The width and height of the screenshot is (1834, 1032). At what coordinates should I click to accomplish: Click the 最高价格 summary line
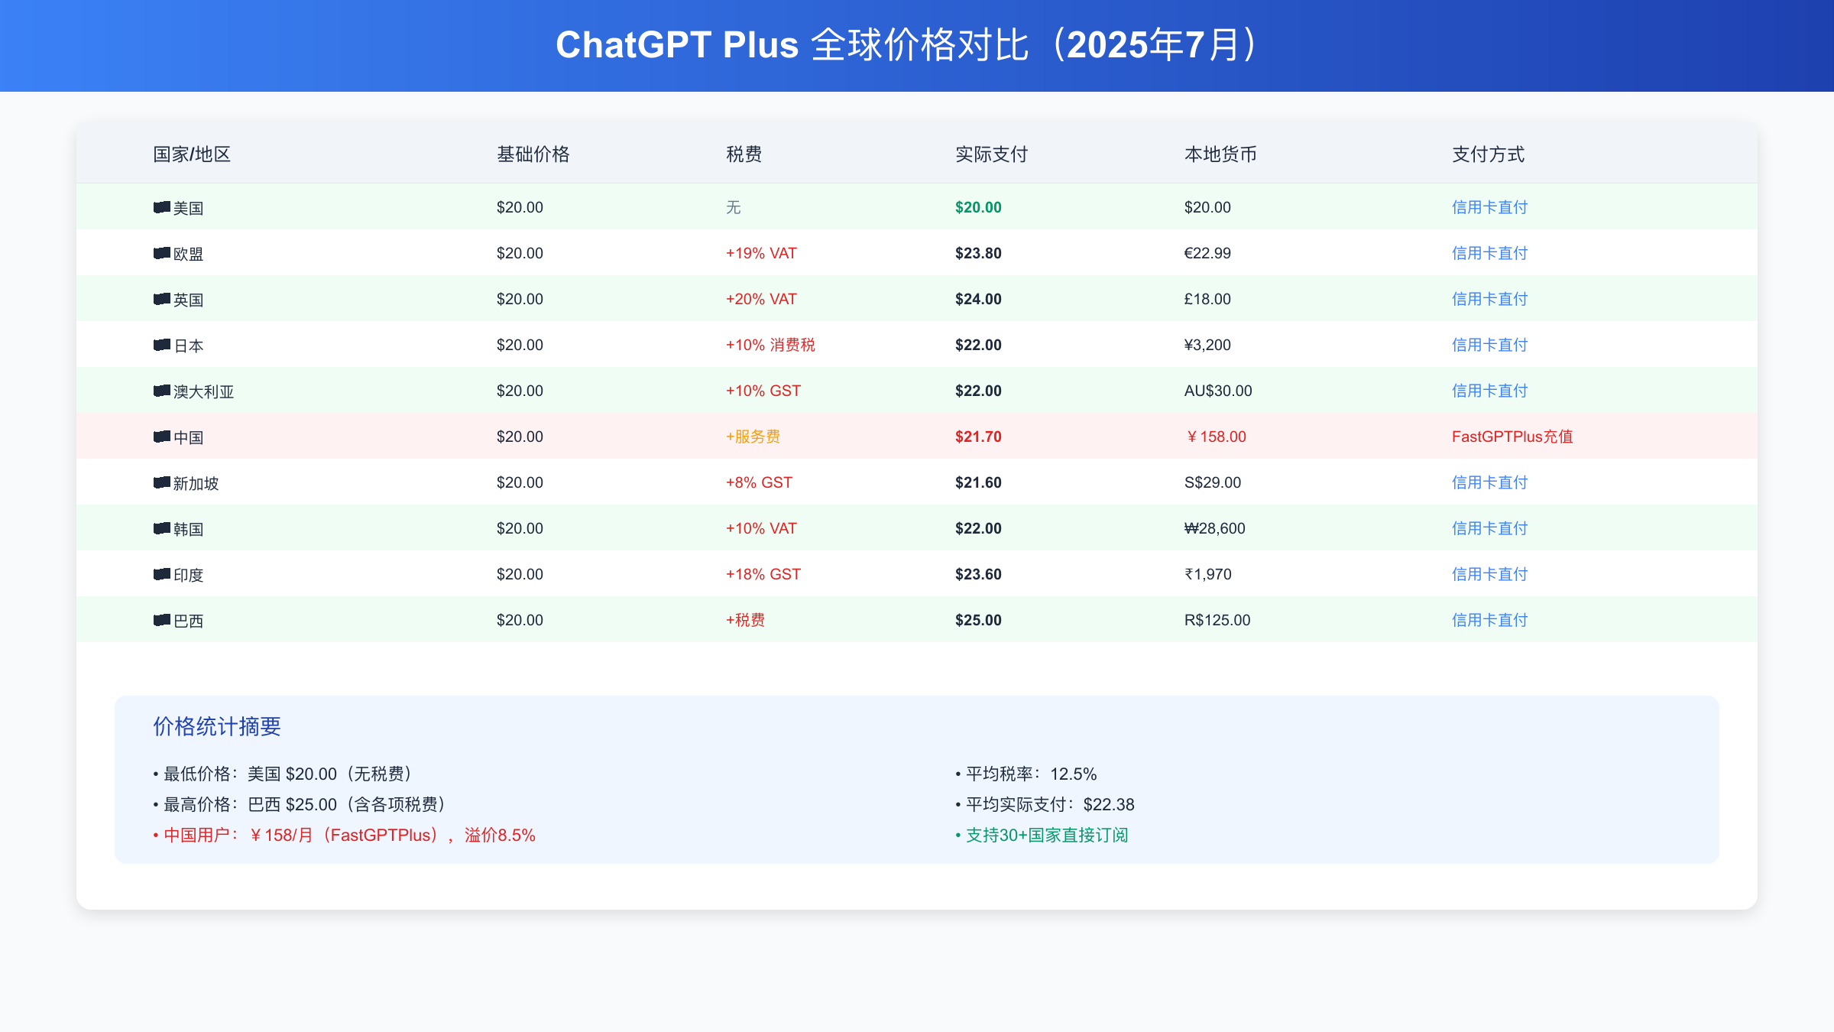click(300, 804)
